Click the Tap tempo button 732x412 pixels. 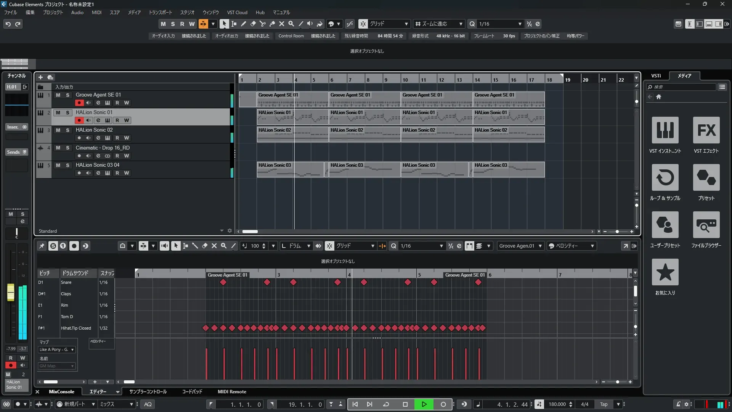point(604,404)
